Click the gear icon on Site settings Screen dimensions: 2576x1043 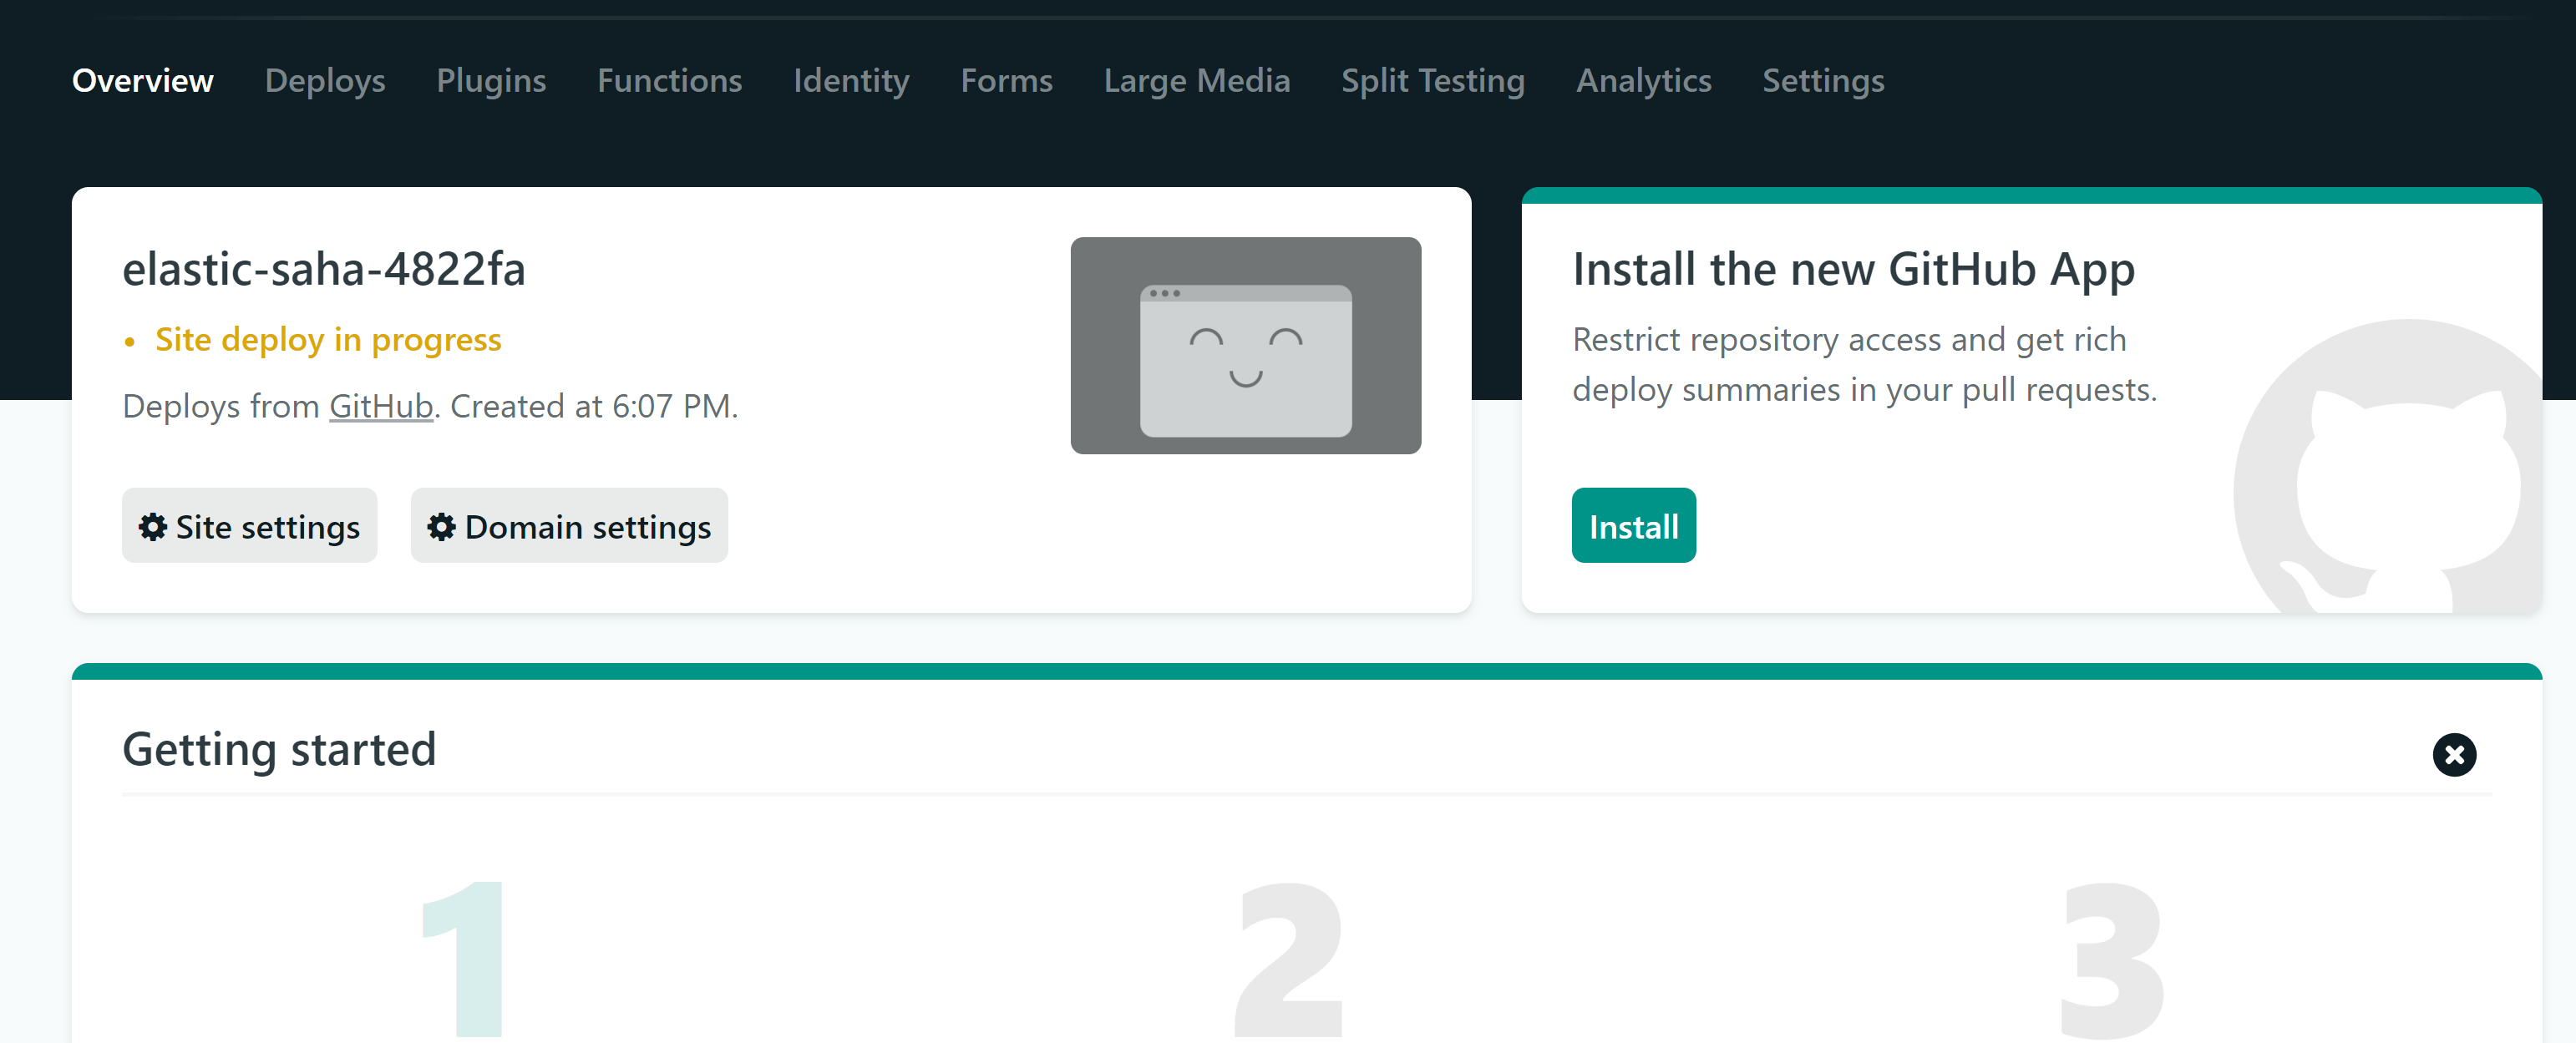click(152, 527)
